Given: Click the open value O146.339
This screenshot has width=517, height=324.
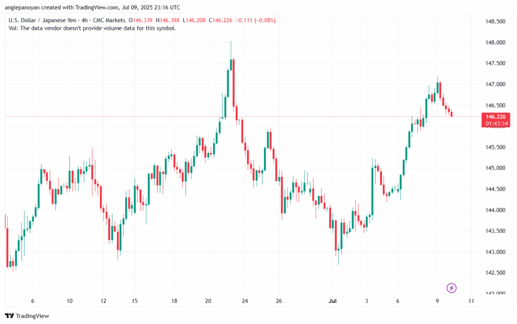Looking at the screenshot, I should pos(140,20).
